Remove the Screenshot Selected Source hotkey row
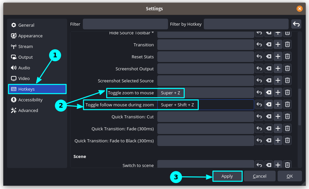The width and height of the screenshot is (309, 189). 287,81
